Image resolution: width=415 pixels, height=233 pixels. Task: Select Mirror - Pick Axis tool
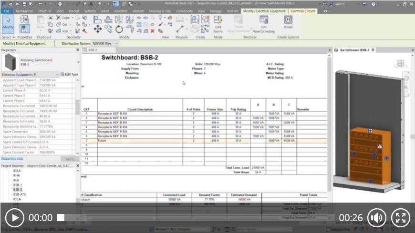pos(119,19)
